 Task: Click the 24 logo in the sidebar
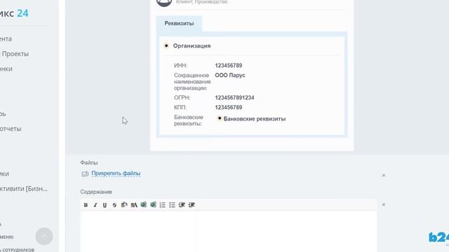click(22, 13)
